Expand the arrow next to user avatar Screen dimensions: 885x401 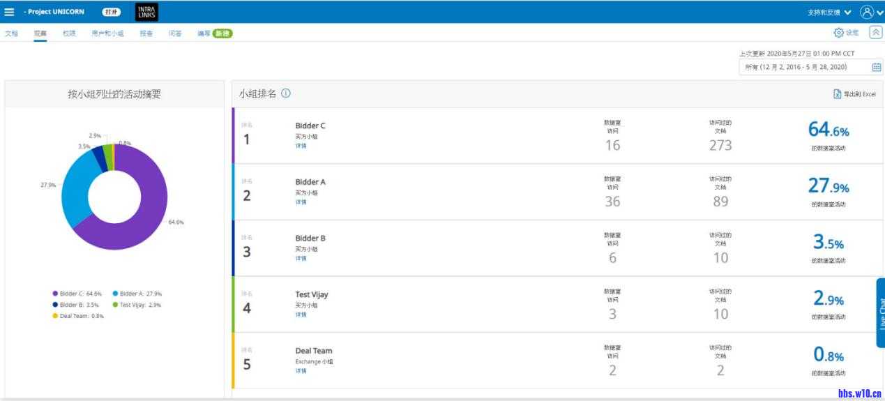[x=880, y=13]
